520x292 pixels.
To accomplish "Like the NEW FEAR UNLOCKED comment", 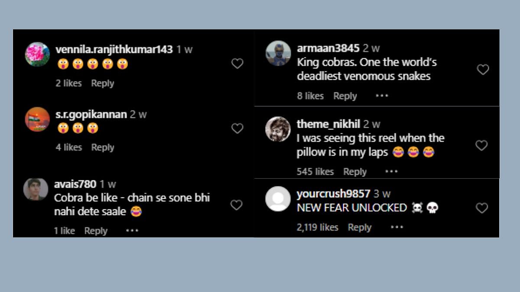I will pos(482,208).
